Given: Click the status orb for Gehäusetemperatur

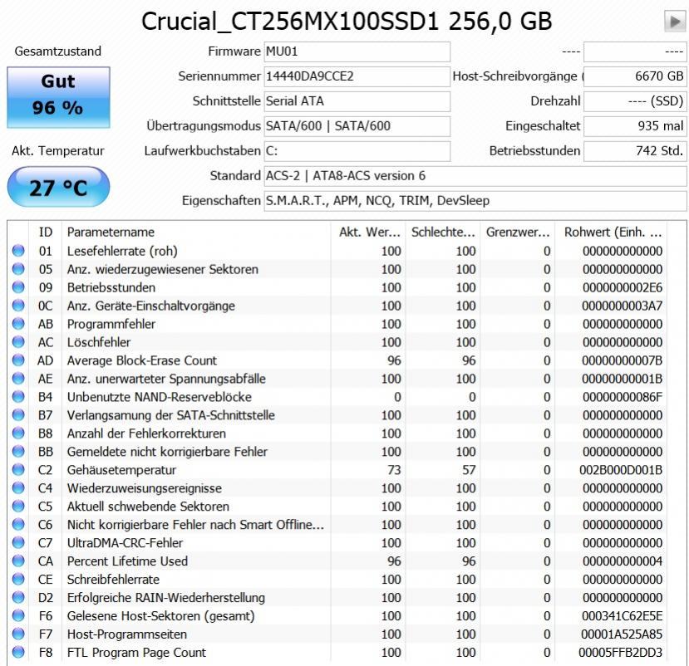Looking at the screenshot, I should [x=18, y=470].
